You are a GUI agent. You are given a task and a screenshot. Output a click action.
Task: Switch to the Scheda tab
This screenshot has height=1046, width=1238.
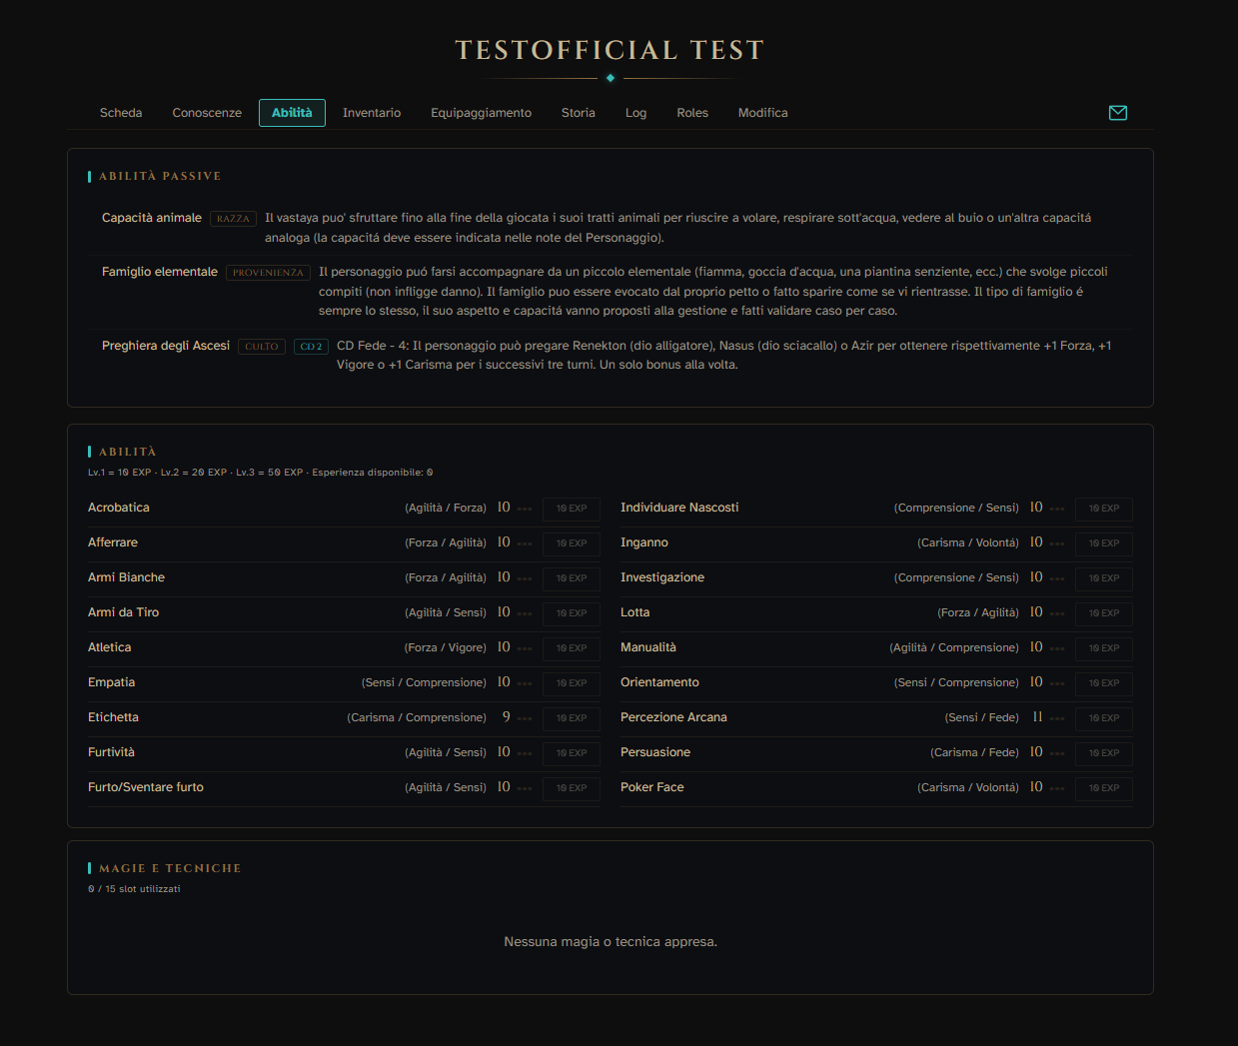[121, 113]
